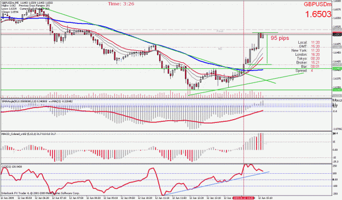Select the Local time value 11:20
This screenshot has width=342, height=200.
point(315,42)
